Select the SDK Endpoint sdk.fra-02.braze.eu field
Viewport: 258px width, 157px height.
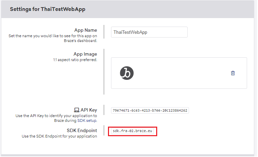(133, 131)
